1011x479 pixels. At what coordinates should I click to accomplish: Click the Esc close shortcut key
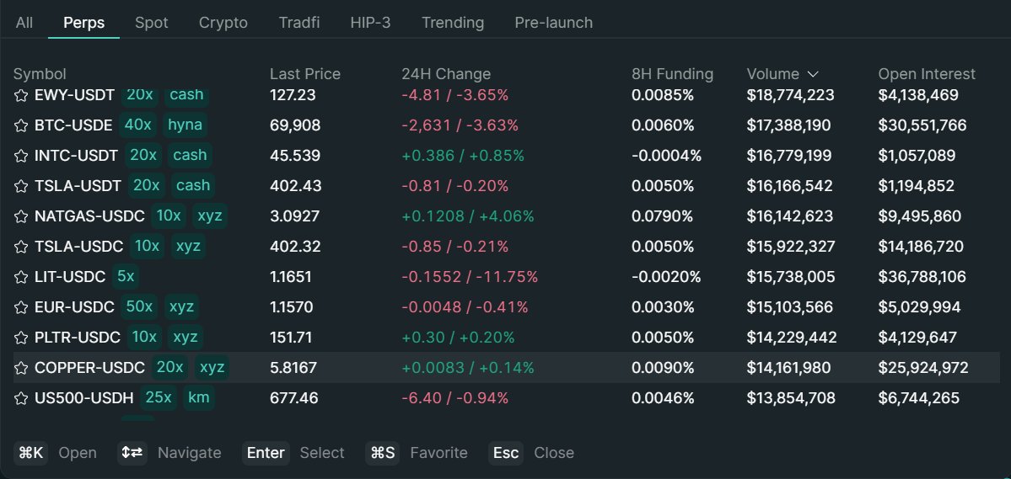point(506,453)
